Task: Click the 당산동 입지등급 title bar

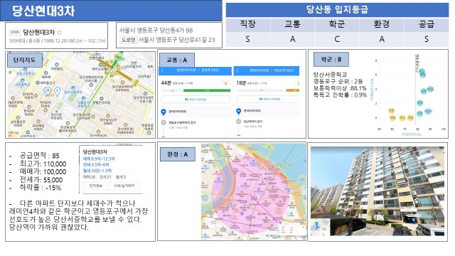Action: point(337,10)
